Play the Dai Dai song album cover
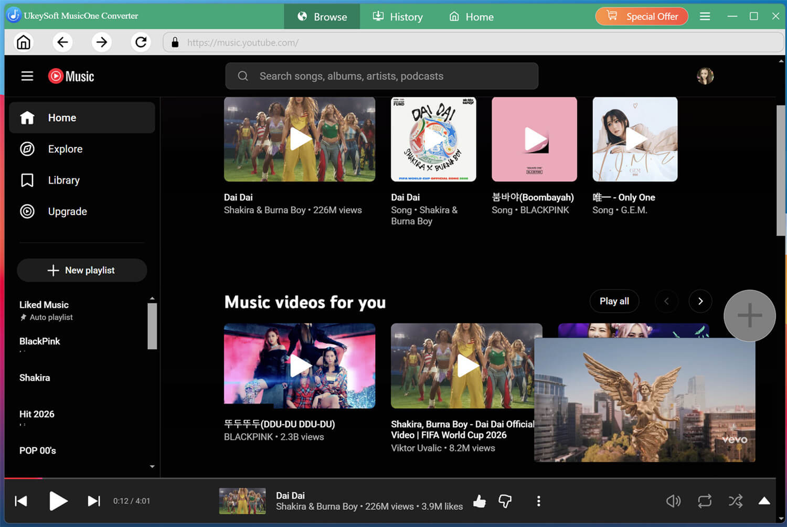The height and width of the screenshot is (527, 787). pos(433,139)
